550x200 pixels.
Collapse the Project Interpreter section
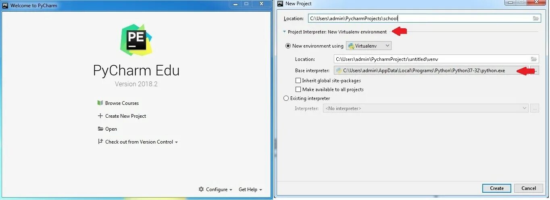(284, 32)
